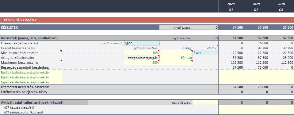Select the 0 opening value in the KÉSZLETEK row
294x115 pixels.
[216, 27]
